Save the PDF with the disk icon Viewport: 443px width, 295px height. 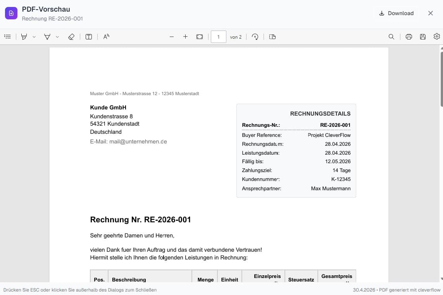[423, 37]
